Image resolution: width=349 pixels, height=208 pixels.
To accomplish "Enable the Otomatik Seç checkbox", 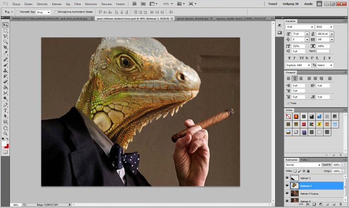I will point(18,12).
